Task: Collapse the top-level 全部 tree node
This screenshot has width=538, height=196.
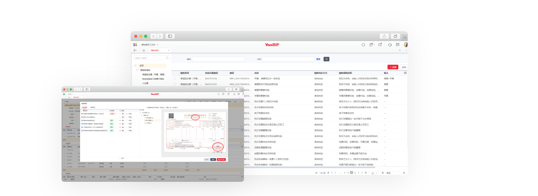Action: [x=137, y=65]
